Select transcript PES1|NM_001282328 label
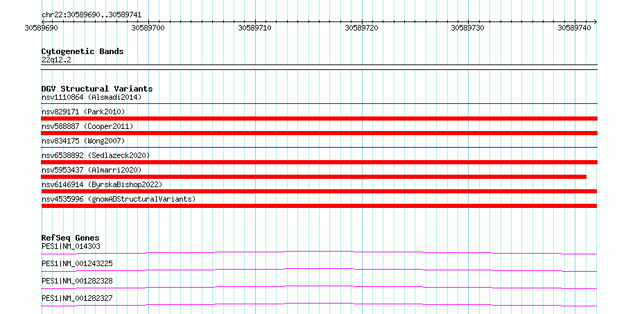 coord(77,281)
